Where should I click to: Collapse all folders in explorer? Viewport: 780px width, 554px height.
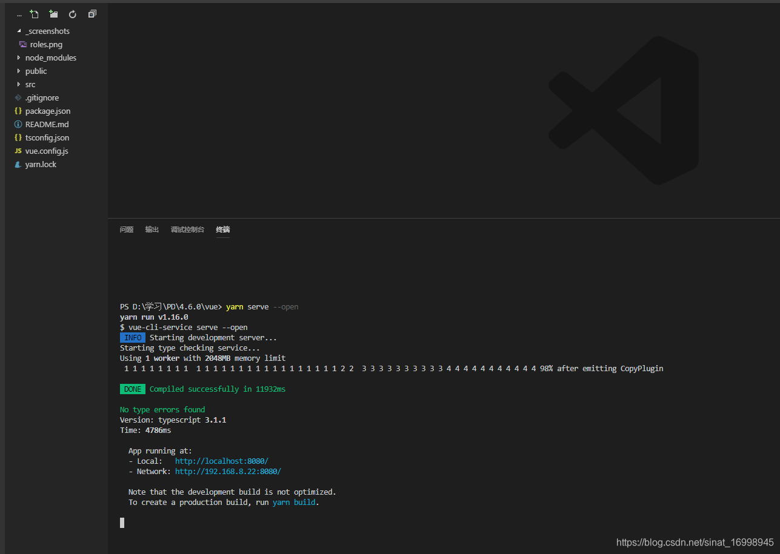pos(92,14)
